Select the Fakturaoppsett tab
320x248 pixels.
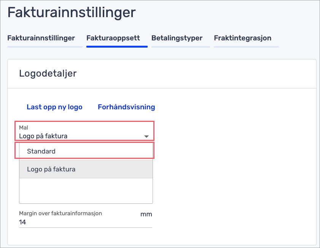(x=113, y=38)
